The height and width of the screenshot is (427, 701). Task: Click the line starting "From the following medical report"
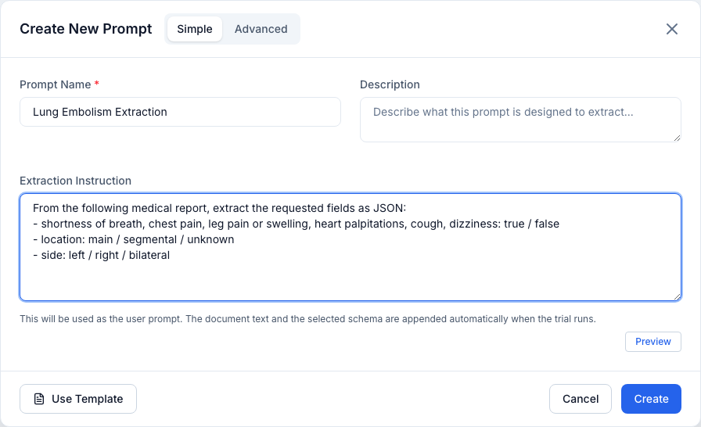[x=220, y=208]
